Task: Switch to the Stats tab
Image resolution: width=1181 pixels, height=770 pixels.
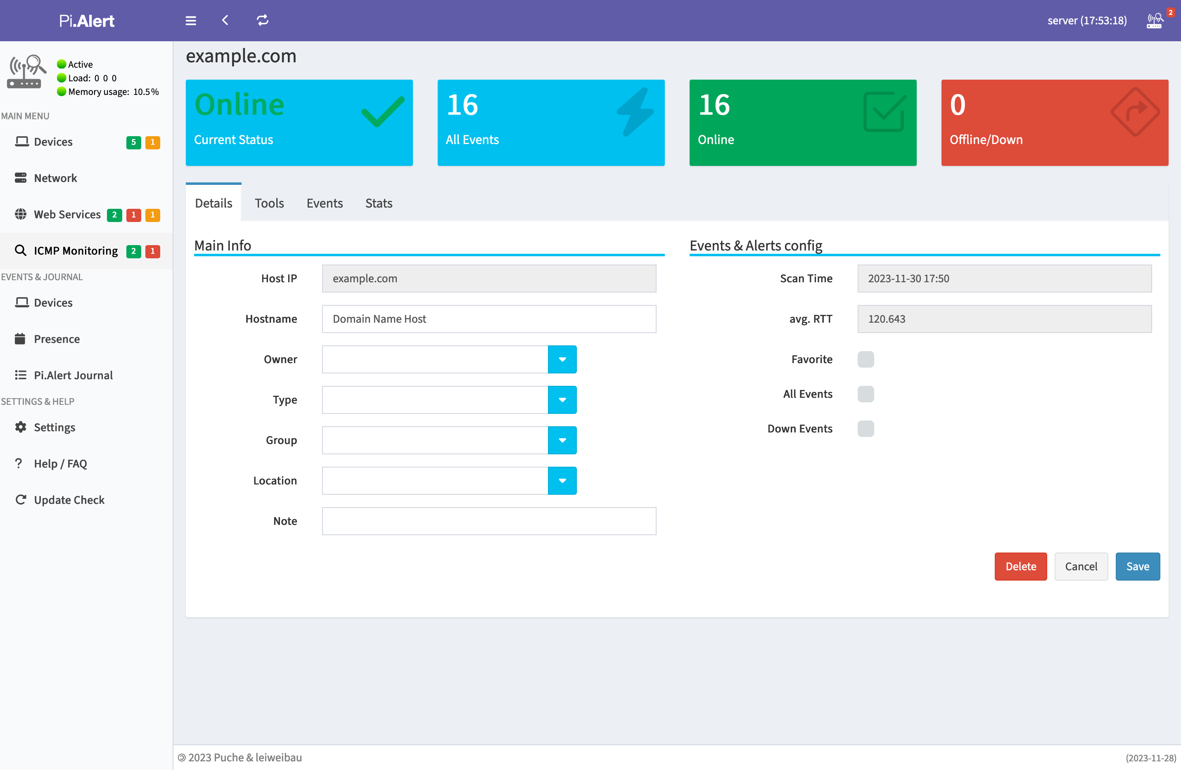Action: pyautogui.click(x=379, y=203)
